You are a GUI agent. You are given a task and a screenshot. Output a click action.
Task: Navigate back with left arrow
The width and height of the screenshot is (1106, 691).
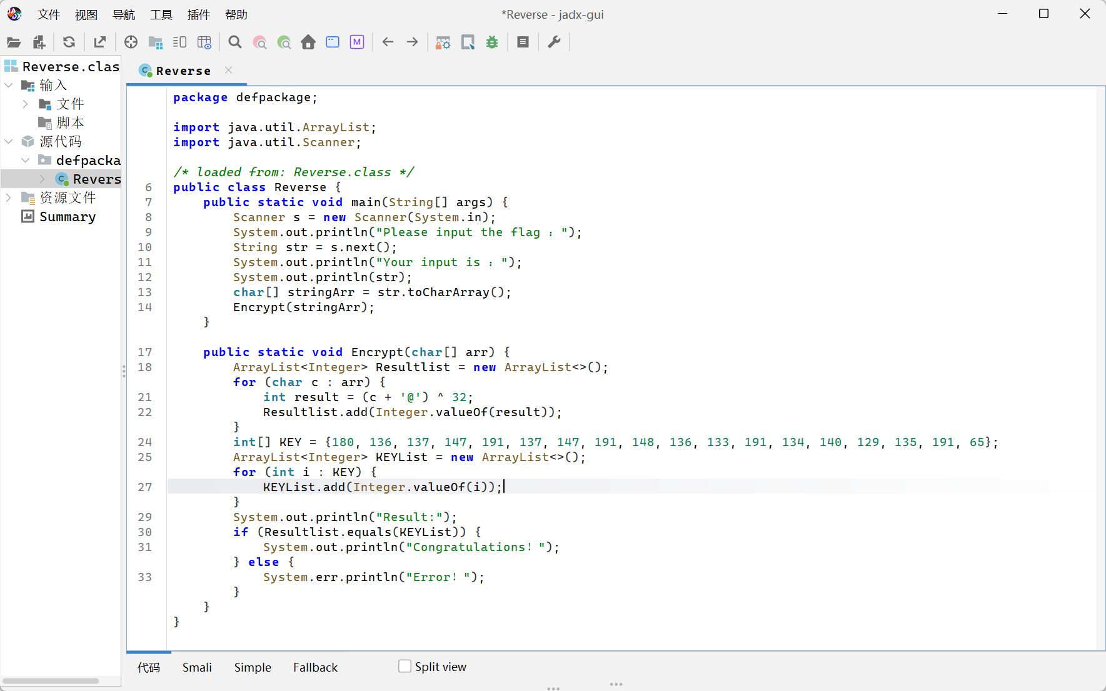(x=388, y=42)
